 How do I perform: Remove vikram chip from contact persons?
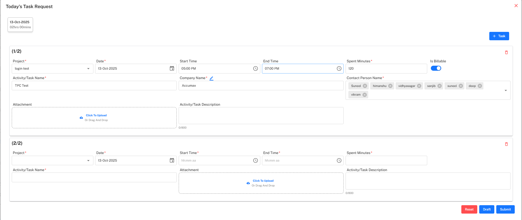click(x=365, y=95)
